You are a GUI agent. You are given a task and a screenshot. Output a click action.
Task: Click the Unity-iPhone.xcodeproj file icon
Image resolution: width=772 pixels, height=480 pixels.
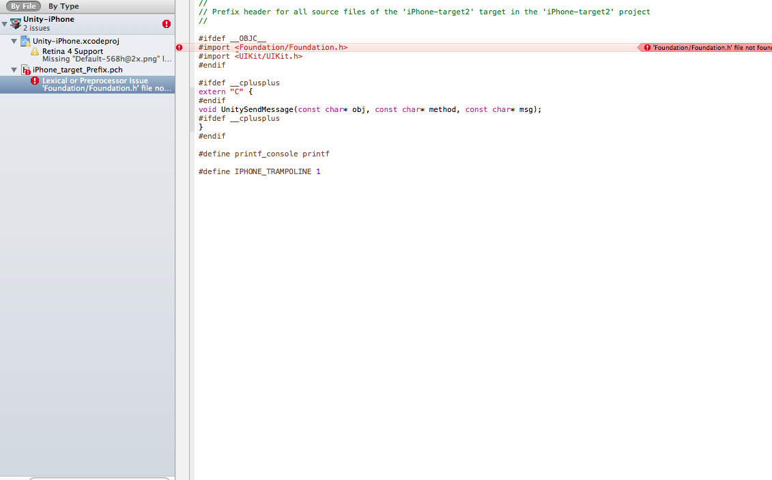click(x=25, y=42)
